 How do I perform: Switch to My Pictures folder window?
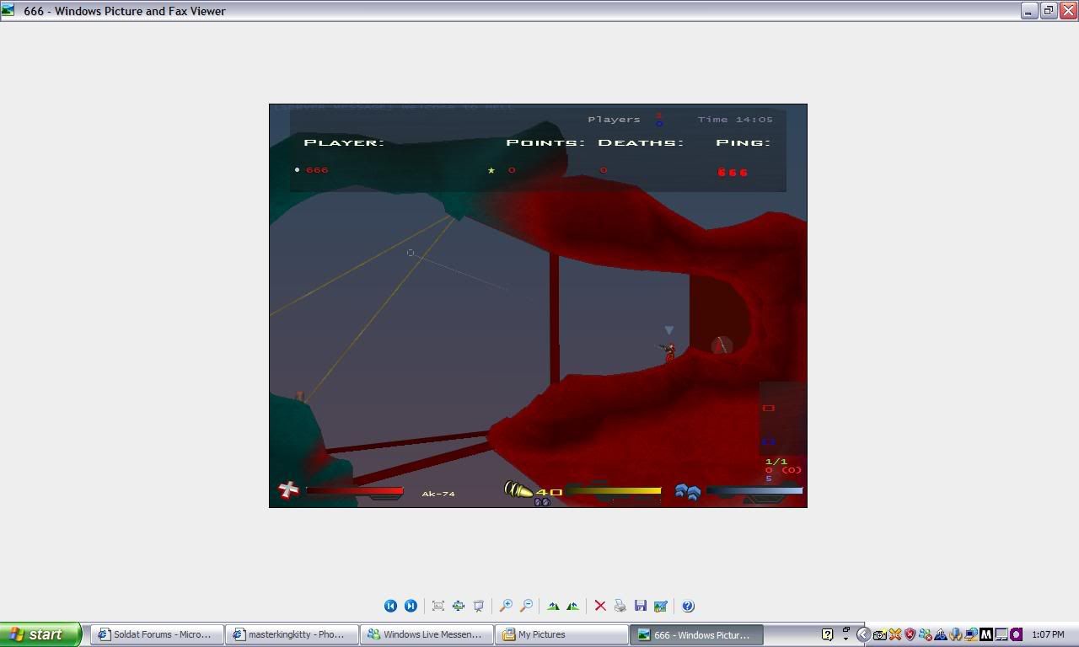point(562,634)
